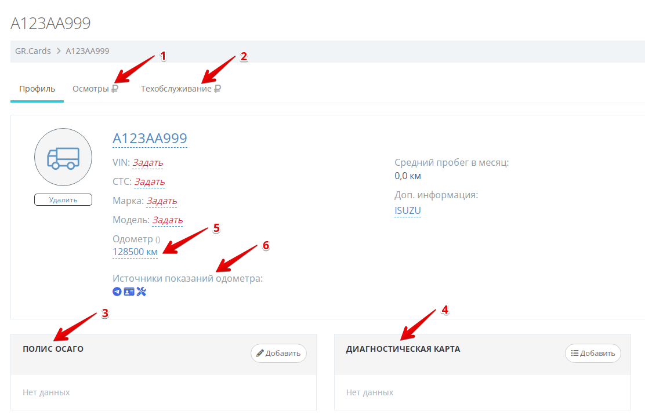Image resolution: width=645 pixels, height=415 pixels.
Task: Set the VIN via the Задать link
Action: point(147,163)
